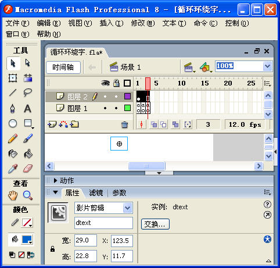Click Modify Onion Markers icon

point(188,124)
